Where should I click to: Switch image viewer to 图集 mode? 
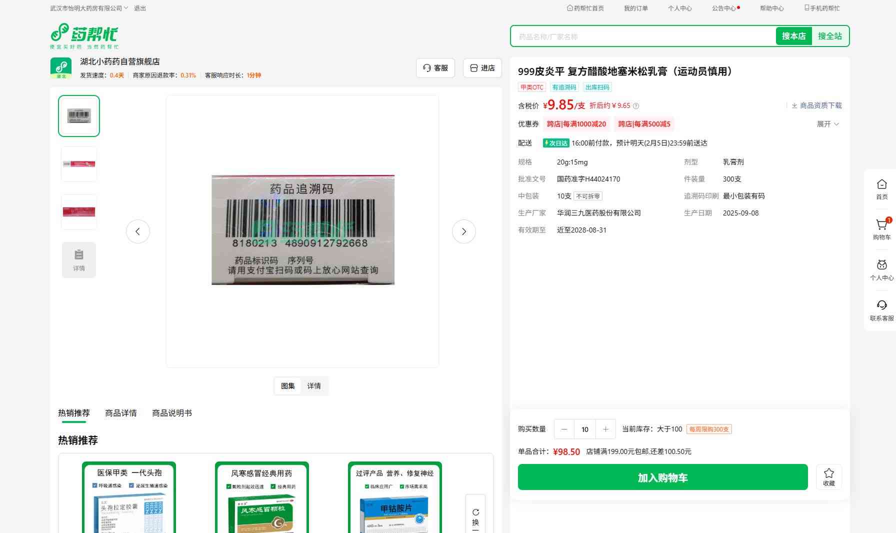[x=288, y=386]
